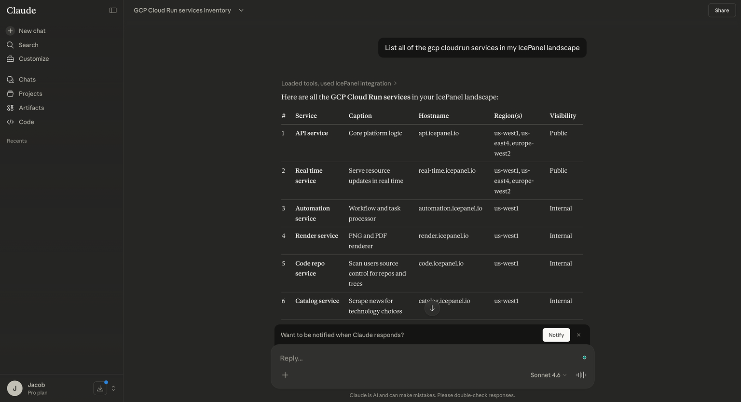The width and height of the screenshot is (741, 402).
Task: Expand the account menu chevrons
Action: [x=113, y=388]
